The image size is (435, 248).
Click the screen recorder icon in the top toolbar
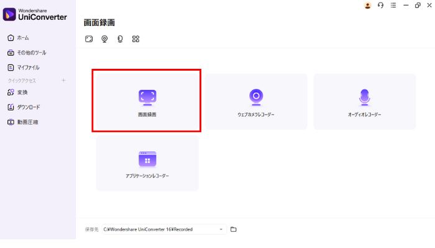(x=89, y=39)
